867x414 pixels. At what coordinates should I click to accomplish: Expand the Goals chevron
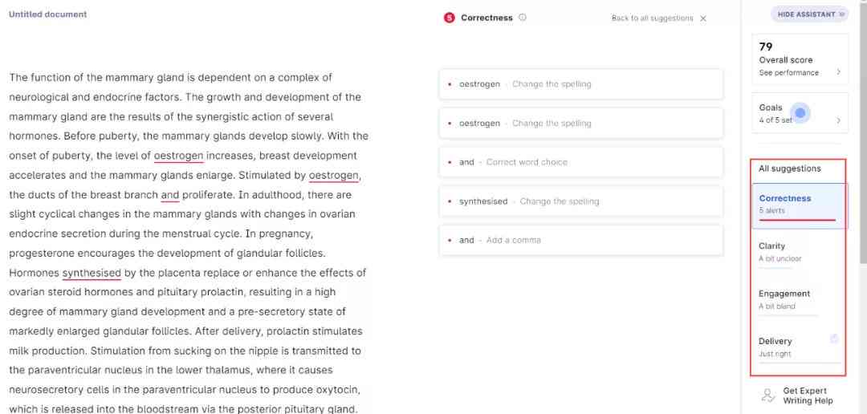(x=838, y=120)
